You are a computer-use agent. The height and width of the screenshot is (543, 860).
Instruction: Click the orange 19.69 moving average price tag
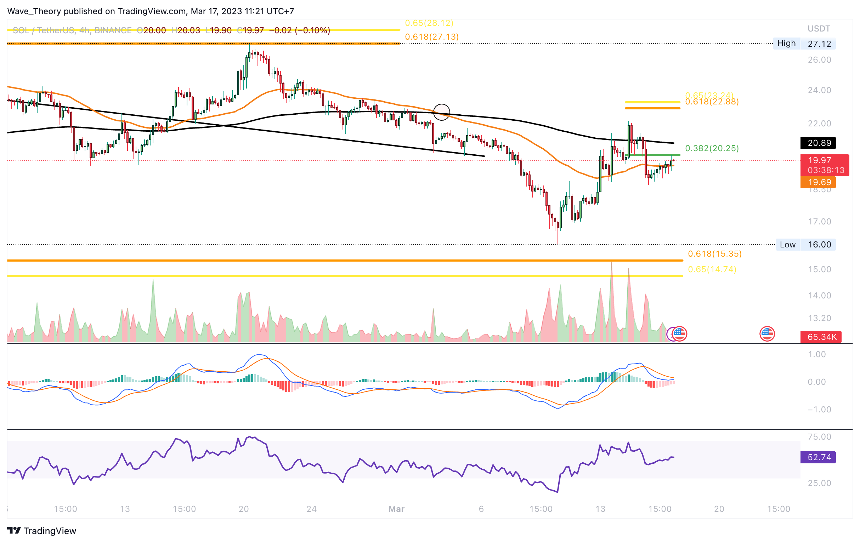818,182
